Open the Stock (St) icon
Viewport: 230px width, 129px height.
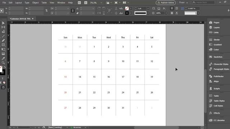click(86, 3)
